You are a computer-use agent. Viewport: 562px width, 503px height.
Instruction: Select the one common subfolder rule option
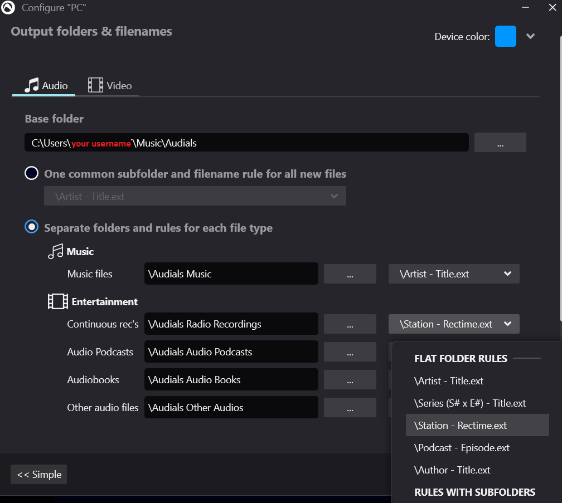click(x=32, y=173)
